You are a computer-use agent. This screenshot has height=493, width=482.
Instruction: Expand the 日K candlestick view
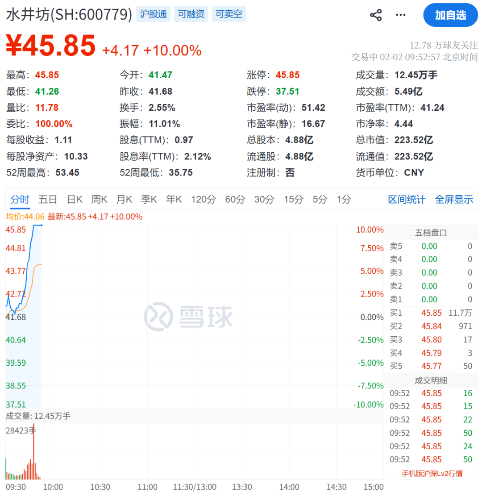coord(74,200)
